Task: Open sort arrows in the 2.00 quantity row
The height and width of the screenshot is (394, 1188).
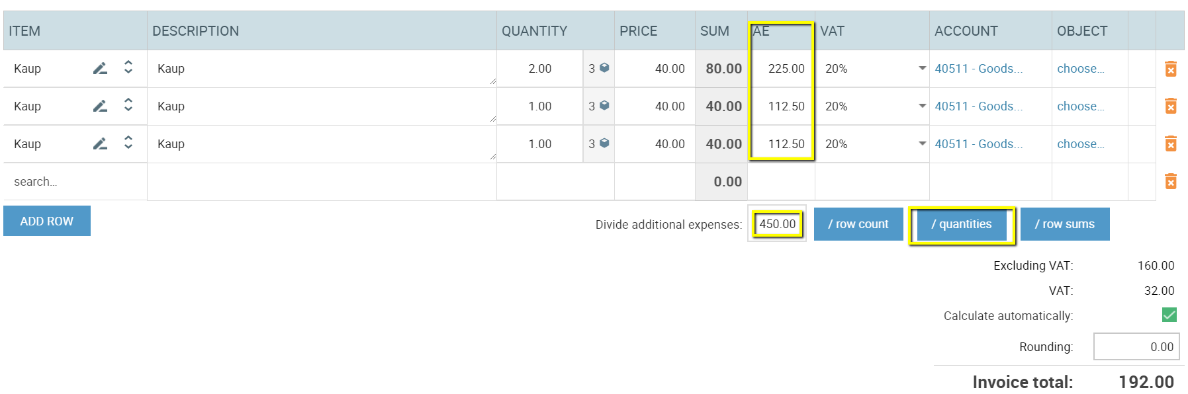Action: [x=128, y=67]
